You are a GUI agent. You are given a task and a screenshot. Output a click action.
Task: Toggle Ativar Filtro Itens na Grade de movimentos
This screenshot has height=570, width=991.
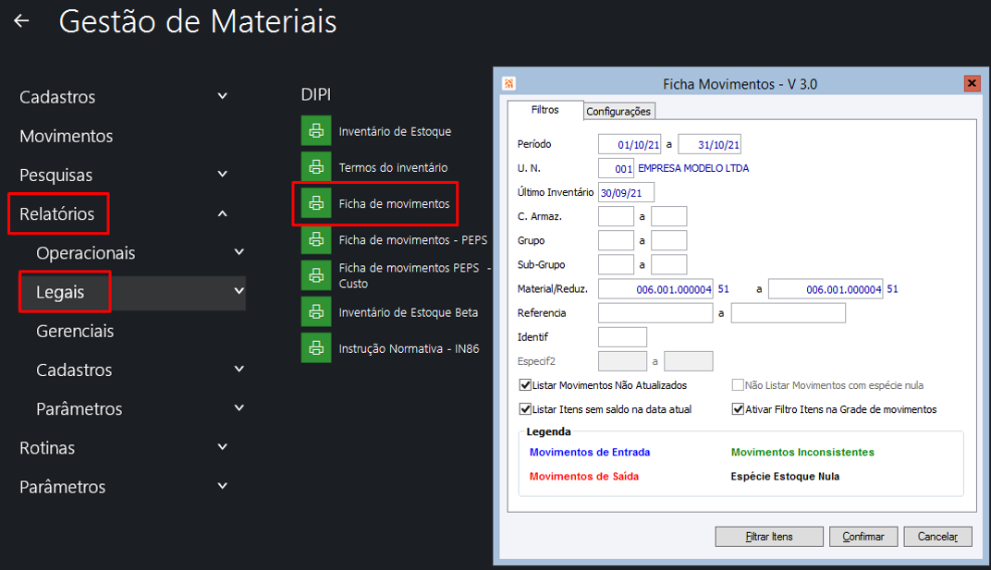[738, 409]
